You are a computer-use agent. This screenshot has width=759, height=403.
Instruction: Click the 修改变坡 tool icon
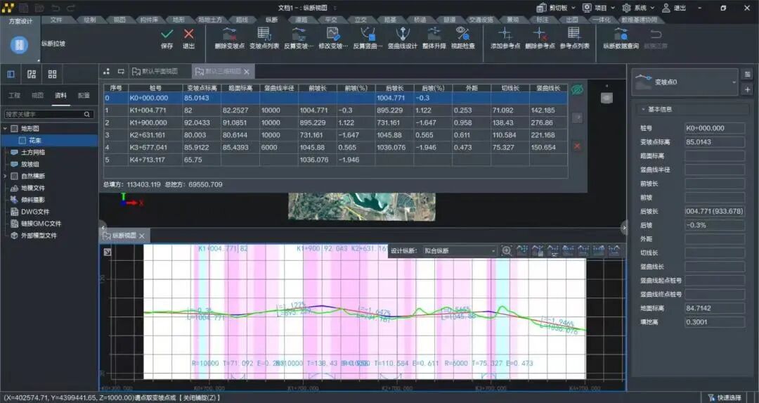click(x=333, y=34)
